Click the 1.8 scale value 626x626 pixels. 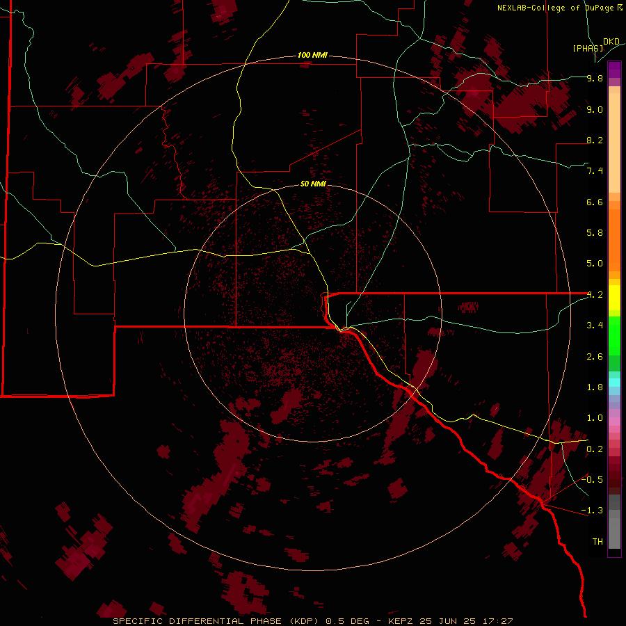tap(595, 387)
